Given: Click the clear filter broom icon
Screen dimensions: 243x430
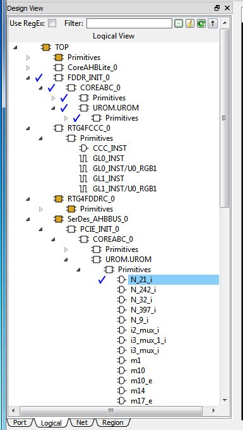Looking at the screenshot, I should coord(190,23).
